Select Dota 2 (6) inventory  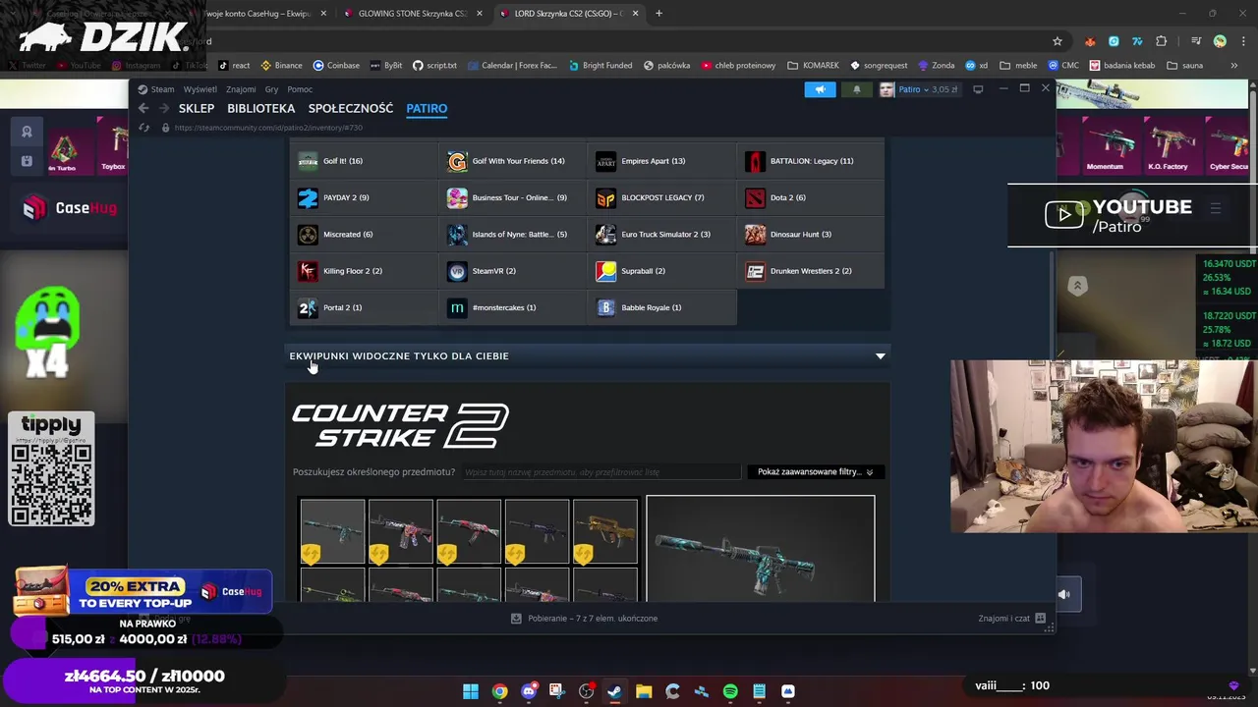pos(812,197)
